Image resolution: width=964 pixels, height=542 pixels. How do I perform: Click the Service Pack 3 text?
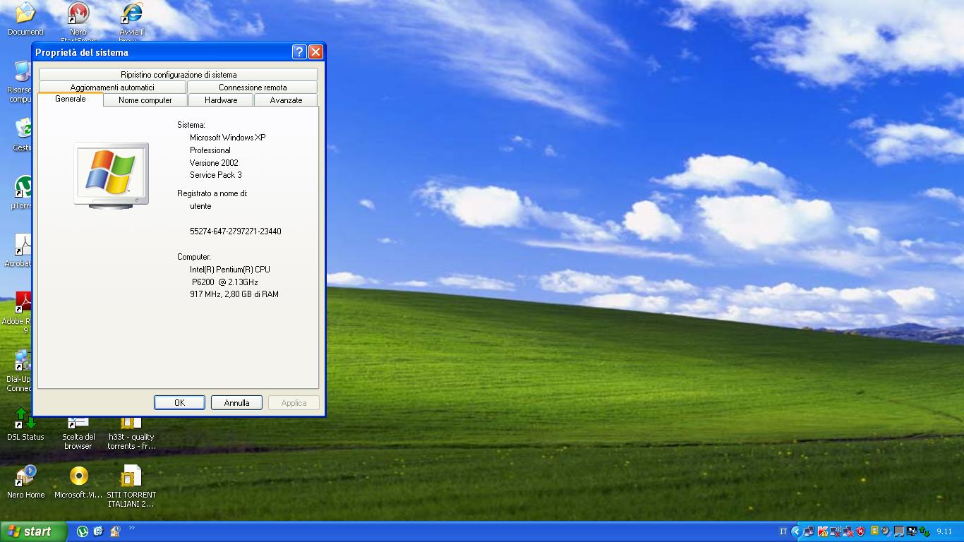216,174
